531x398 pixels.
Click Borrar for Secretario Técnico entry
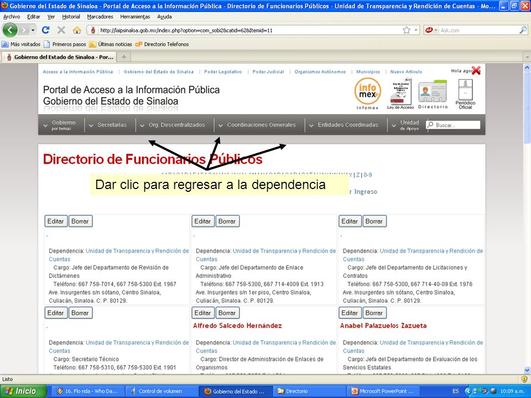(x=80, y=313)
